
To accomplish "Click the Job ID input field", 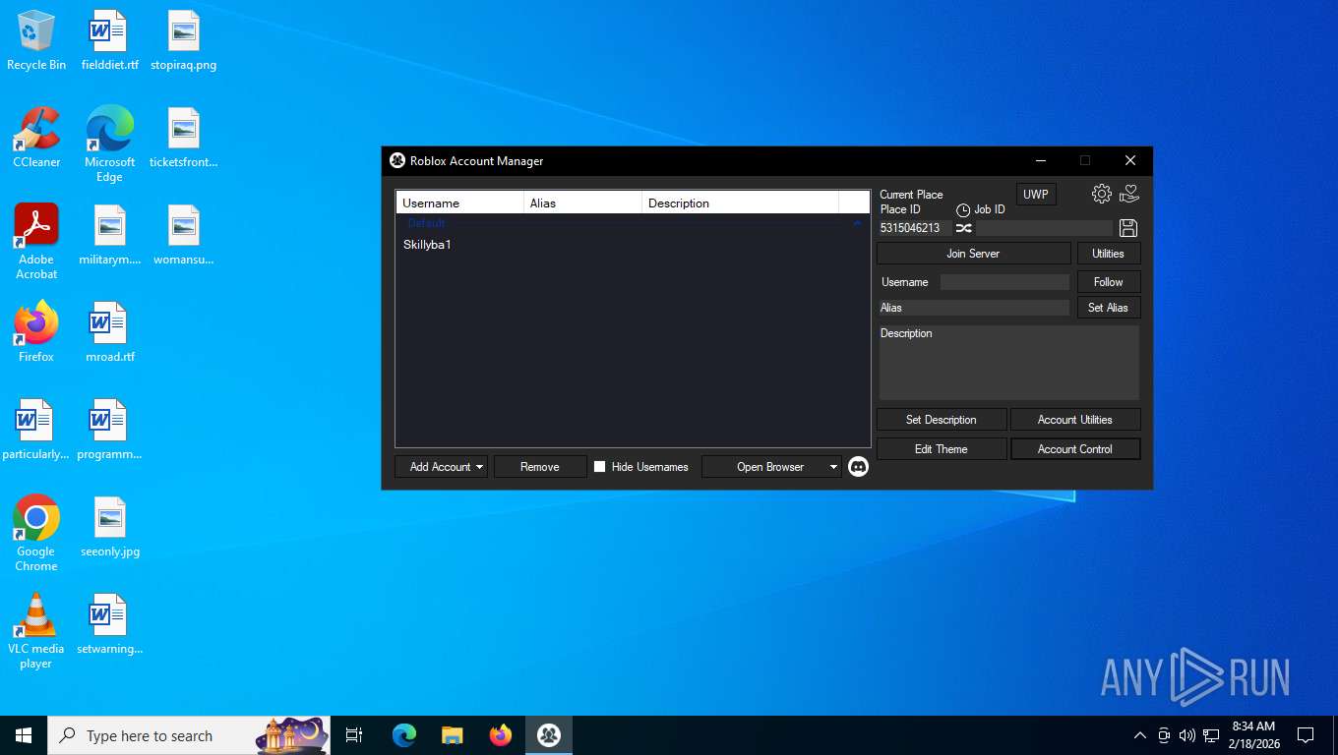I will (x=1044, y=228).
